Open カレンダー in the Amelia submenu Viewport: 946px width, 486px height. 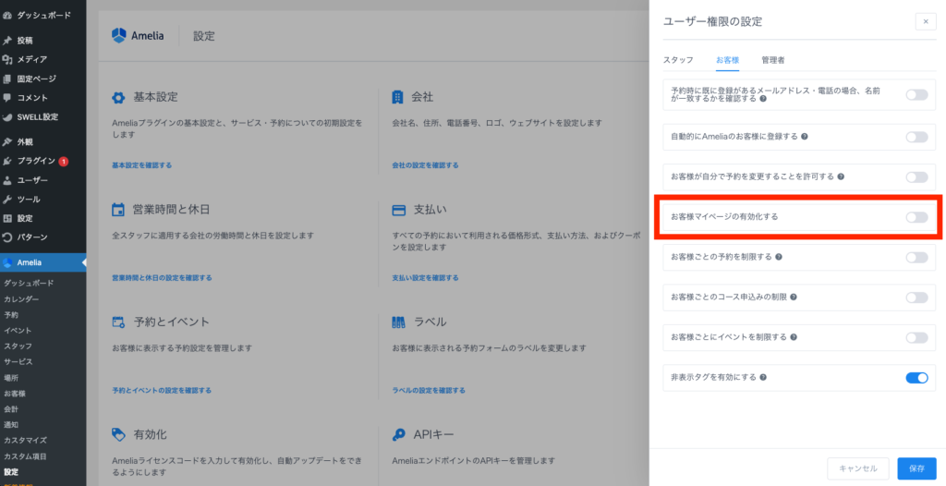[21, 299]
